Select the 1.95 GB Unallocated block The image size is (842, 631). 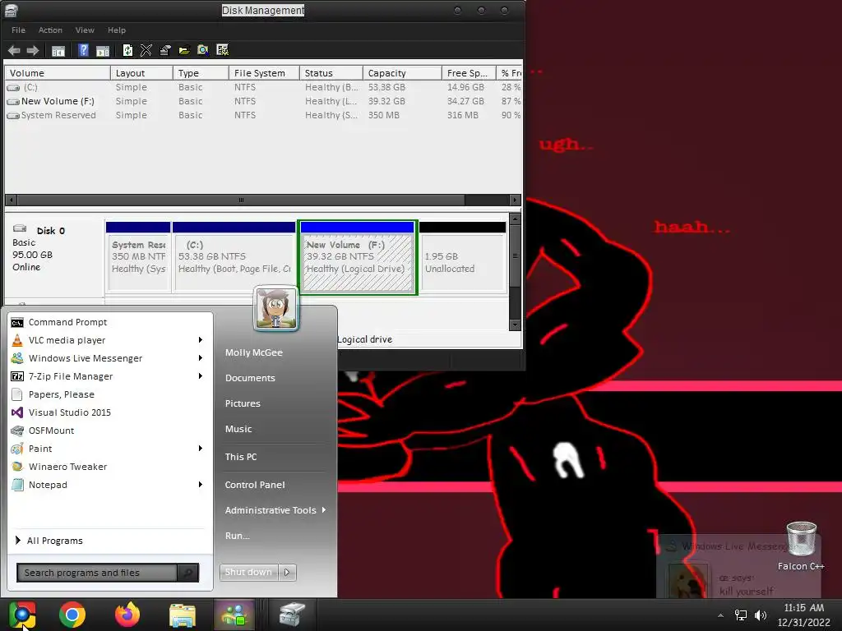[x=462, y=257]
